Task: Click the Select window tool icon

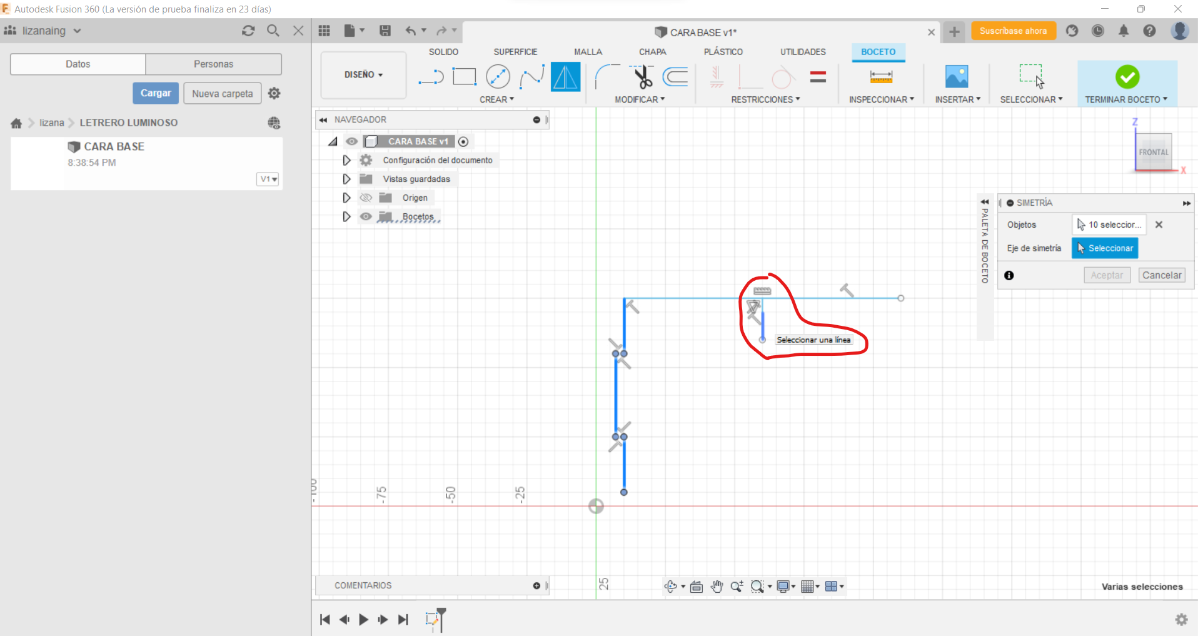Action: (x=1031, y=77)
